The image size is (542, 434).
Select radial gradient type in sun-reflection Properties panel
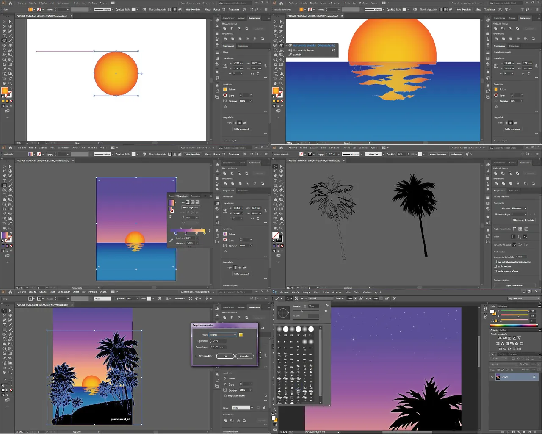pyautogui.click(x=511, y=123)
